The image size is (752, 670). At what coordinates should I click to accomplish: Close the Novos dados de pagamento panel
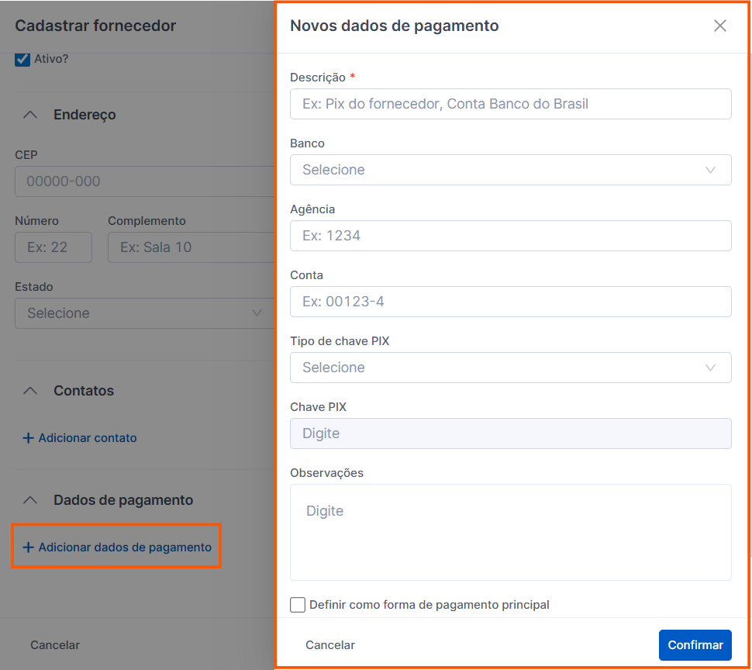pyautogui.click(x=719, y=26)
